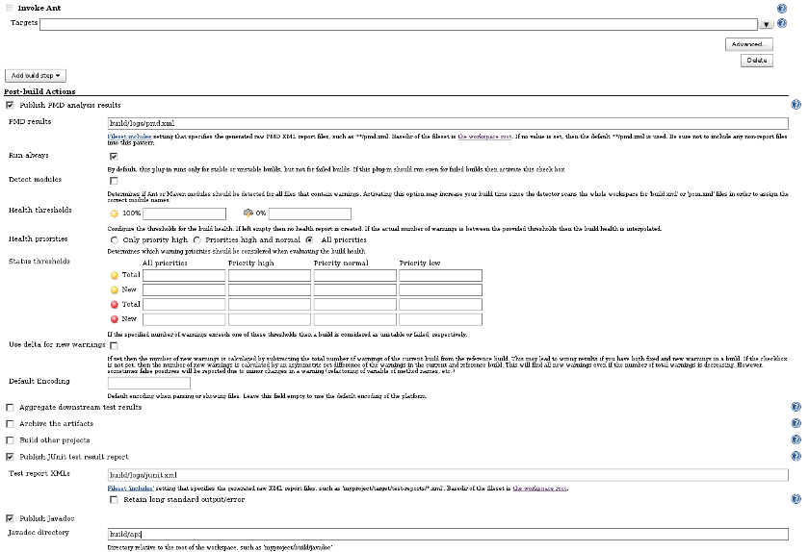The height and width of the screenshot is (552, 809).
Task: Open help for Aggregate downstream test results
Action: point(796,407)
